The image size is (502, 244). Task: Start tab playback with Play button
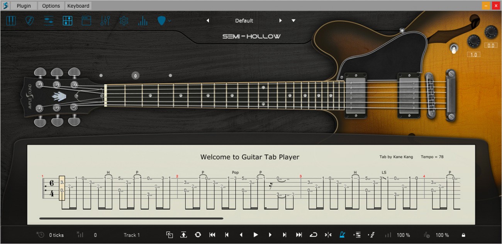(x=256, y=235)
